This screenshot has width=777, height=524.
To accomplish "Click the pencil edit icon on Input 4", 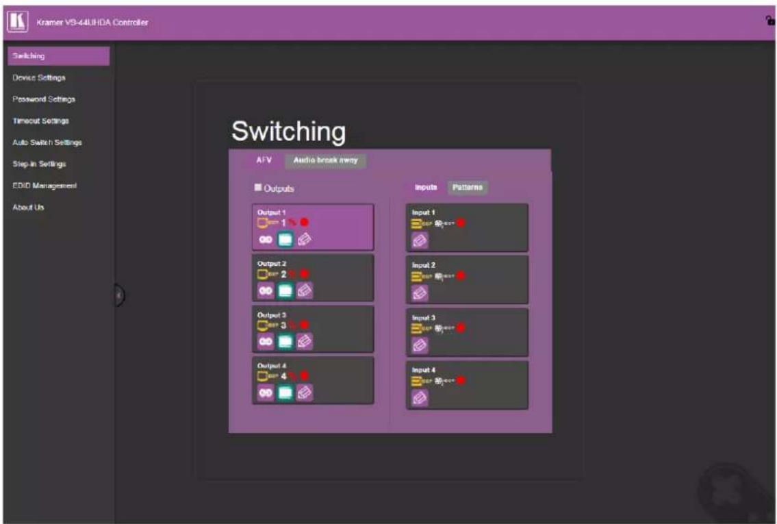I will pyautogui.click(x=420, y=397).
